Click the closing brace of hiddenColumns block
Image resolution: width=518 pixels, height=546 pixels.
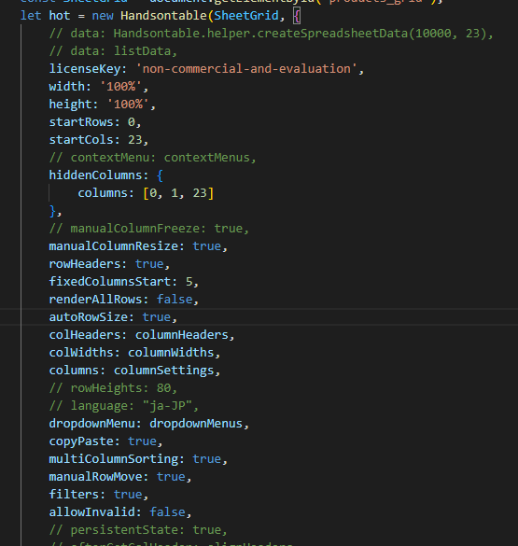click(x=53, y=211)
